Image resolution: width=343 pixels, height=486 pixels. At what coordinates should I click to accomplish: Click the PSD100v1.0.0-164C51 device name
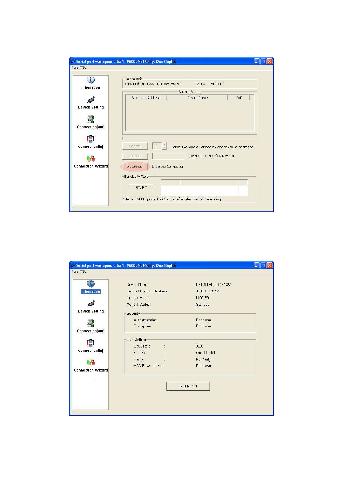point(214,285)
